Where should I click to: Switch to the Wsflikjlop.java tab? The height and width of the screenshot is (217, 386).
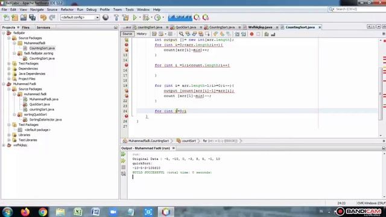click(x=260, y=27)
